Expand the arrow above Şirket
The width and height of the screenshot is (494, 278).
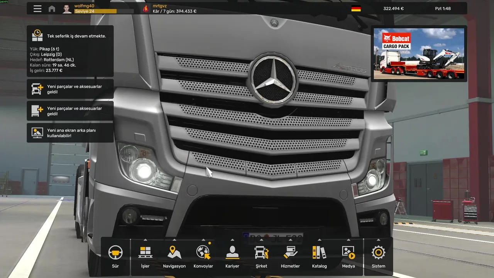[261, 240]
